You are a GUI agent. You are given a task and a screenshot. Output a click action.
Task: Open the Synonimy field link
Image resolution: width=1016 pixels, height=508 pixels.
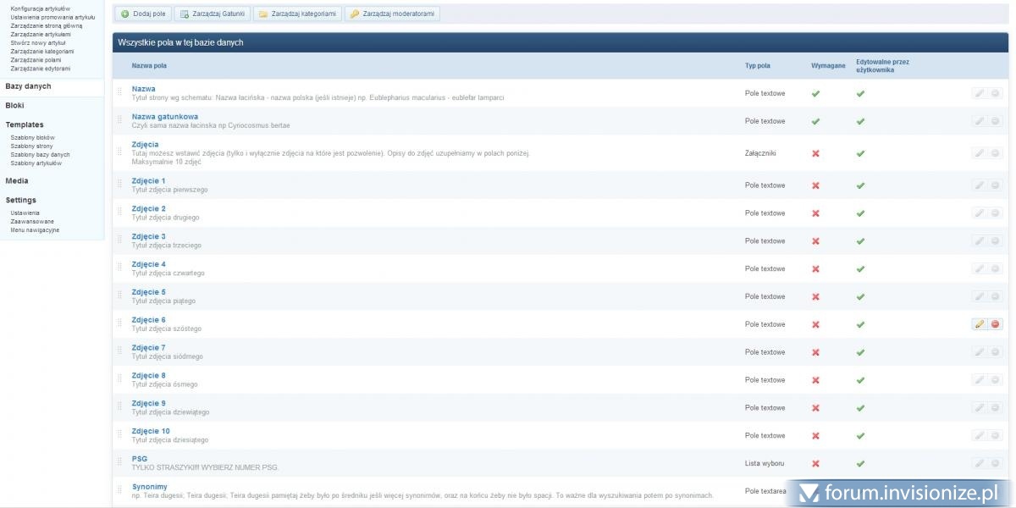tap(149, 487)
